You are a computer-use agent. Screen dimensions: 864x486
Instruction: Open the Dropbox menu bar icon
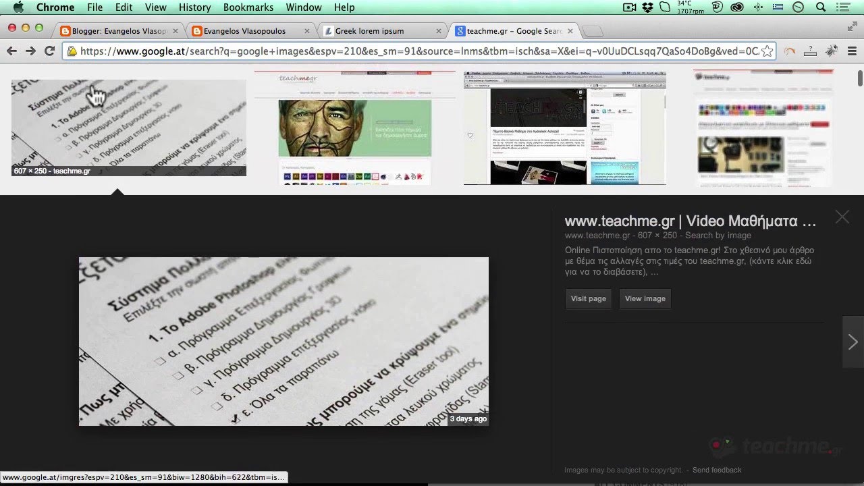pyautogui.click(x=648, y=7)
